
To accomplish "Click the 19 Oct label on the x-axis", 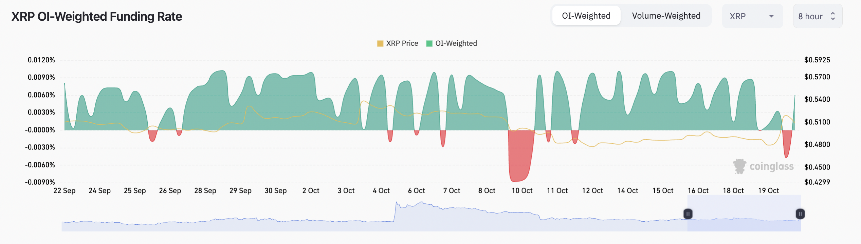I will point(769,190).
